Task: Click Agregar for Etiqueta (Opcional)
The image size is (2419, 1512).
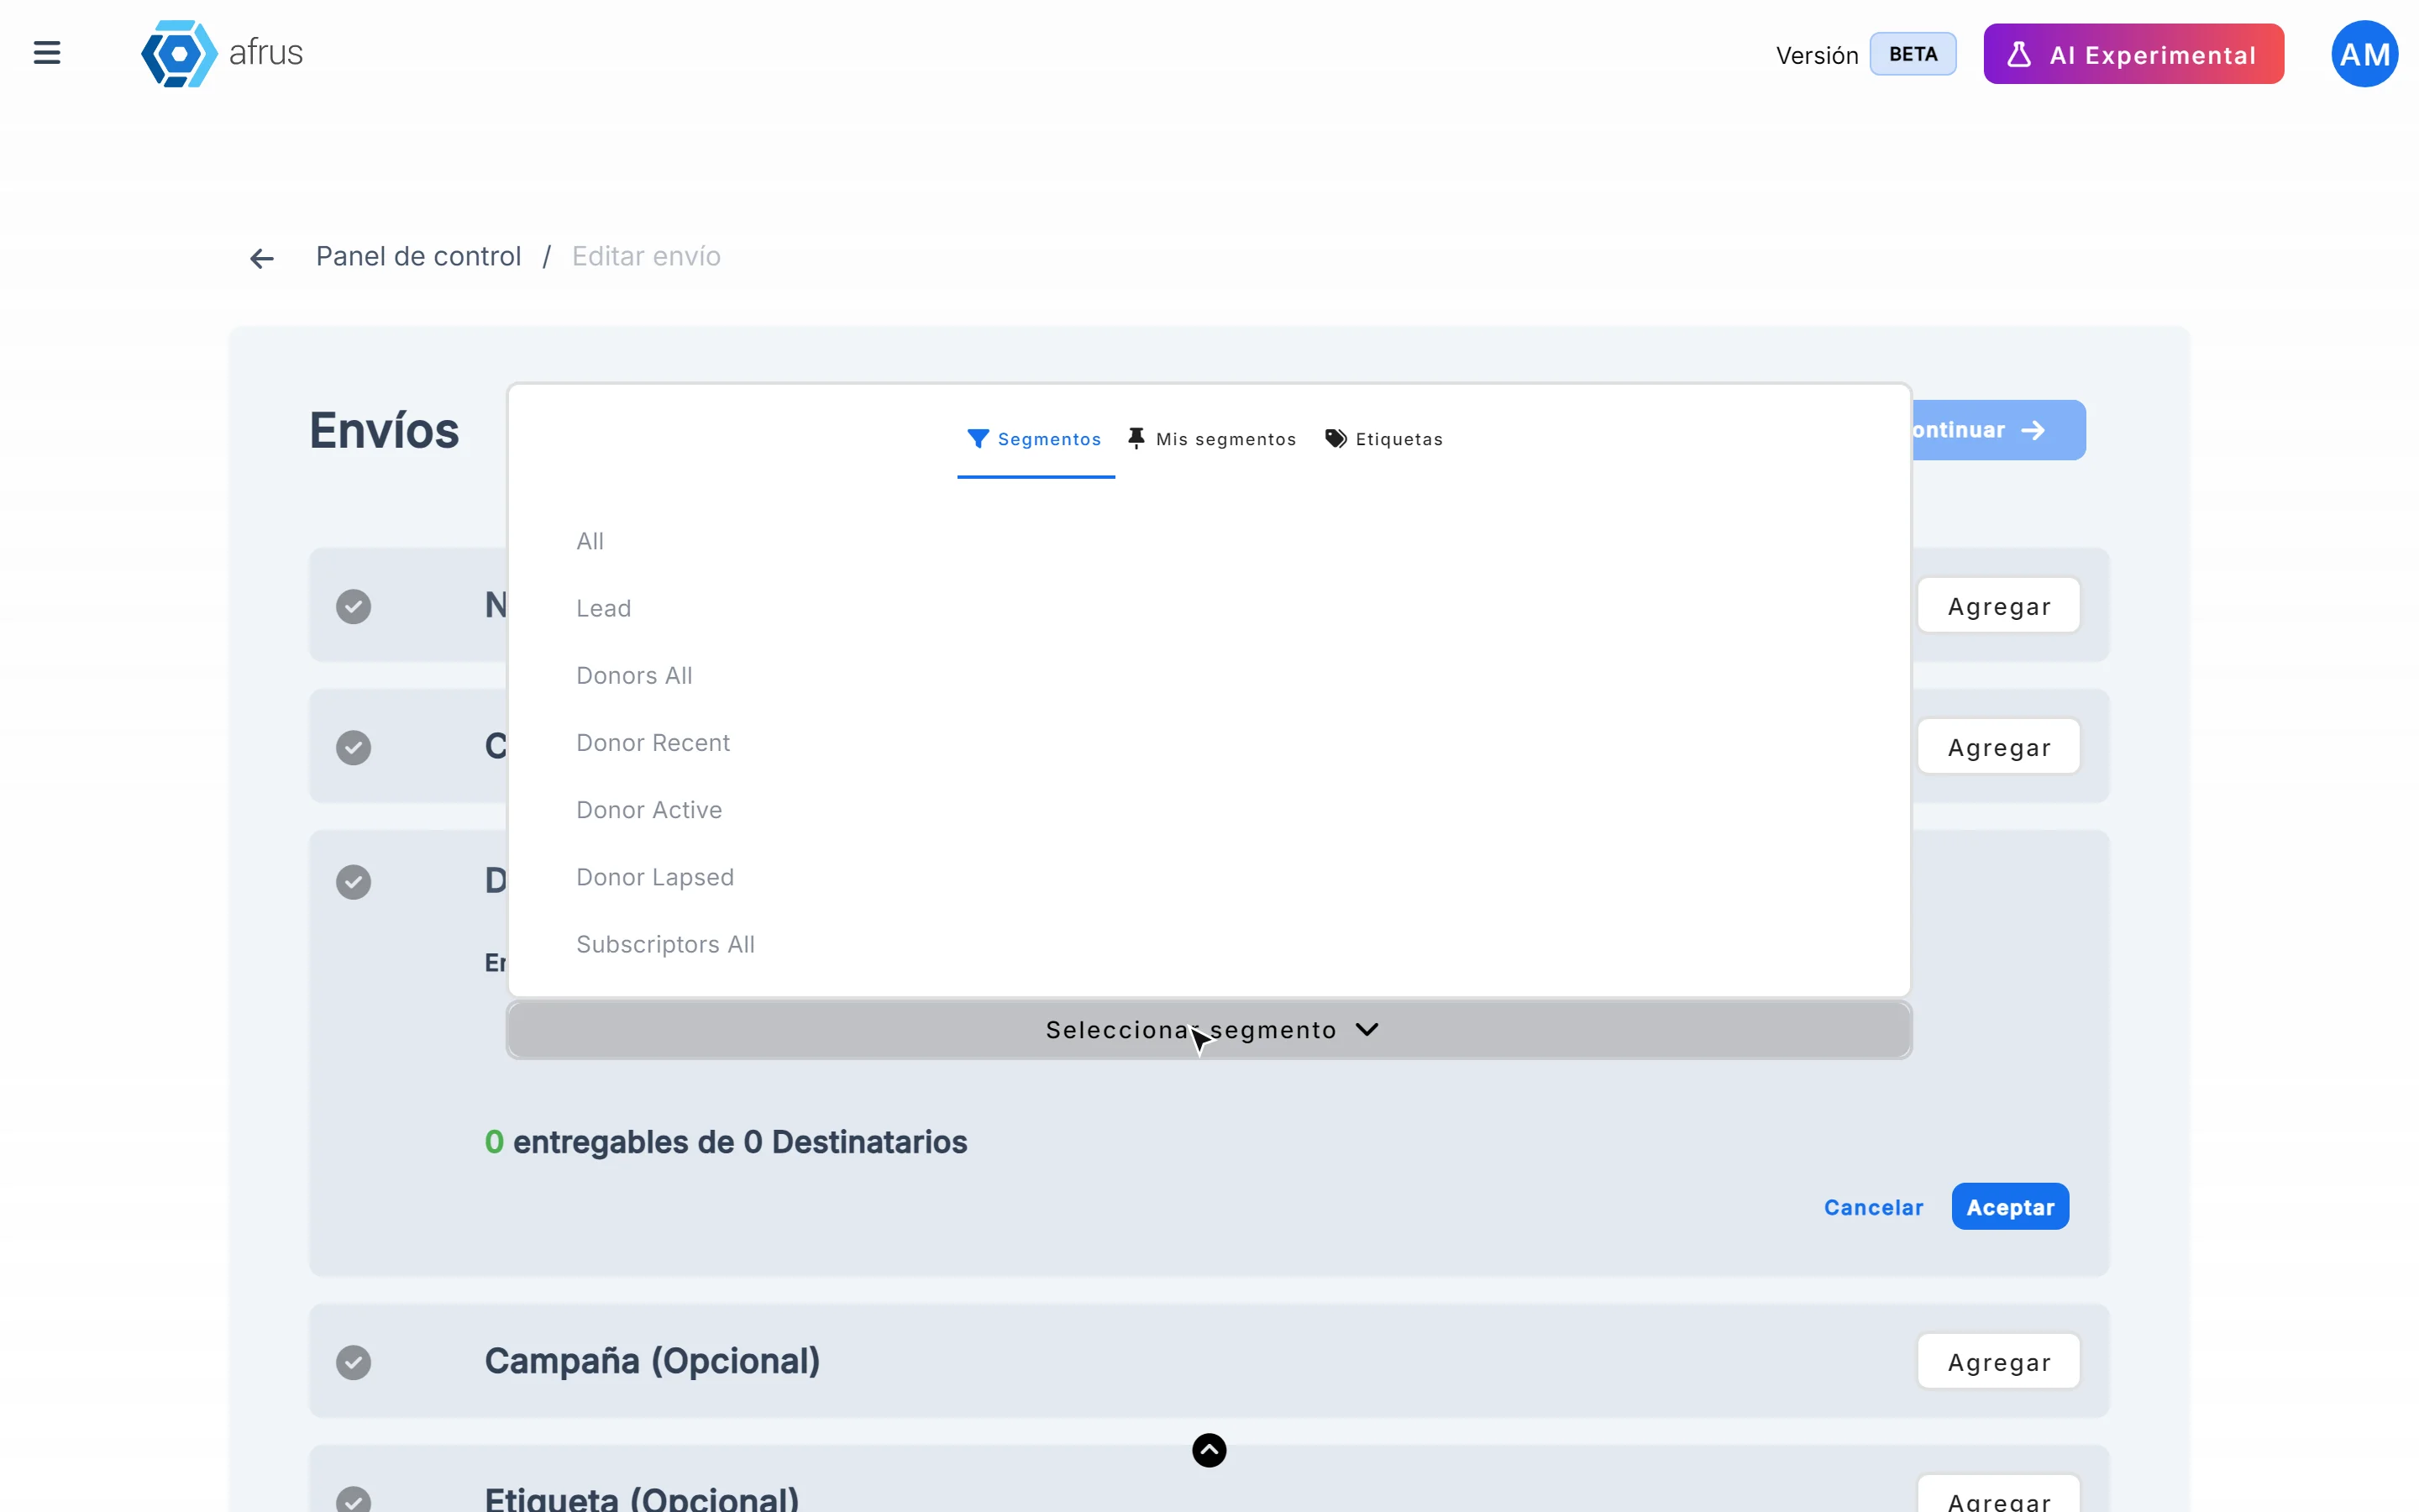Action: tap(1998, 1495)
